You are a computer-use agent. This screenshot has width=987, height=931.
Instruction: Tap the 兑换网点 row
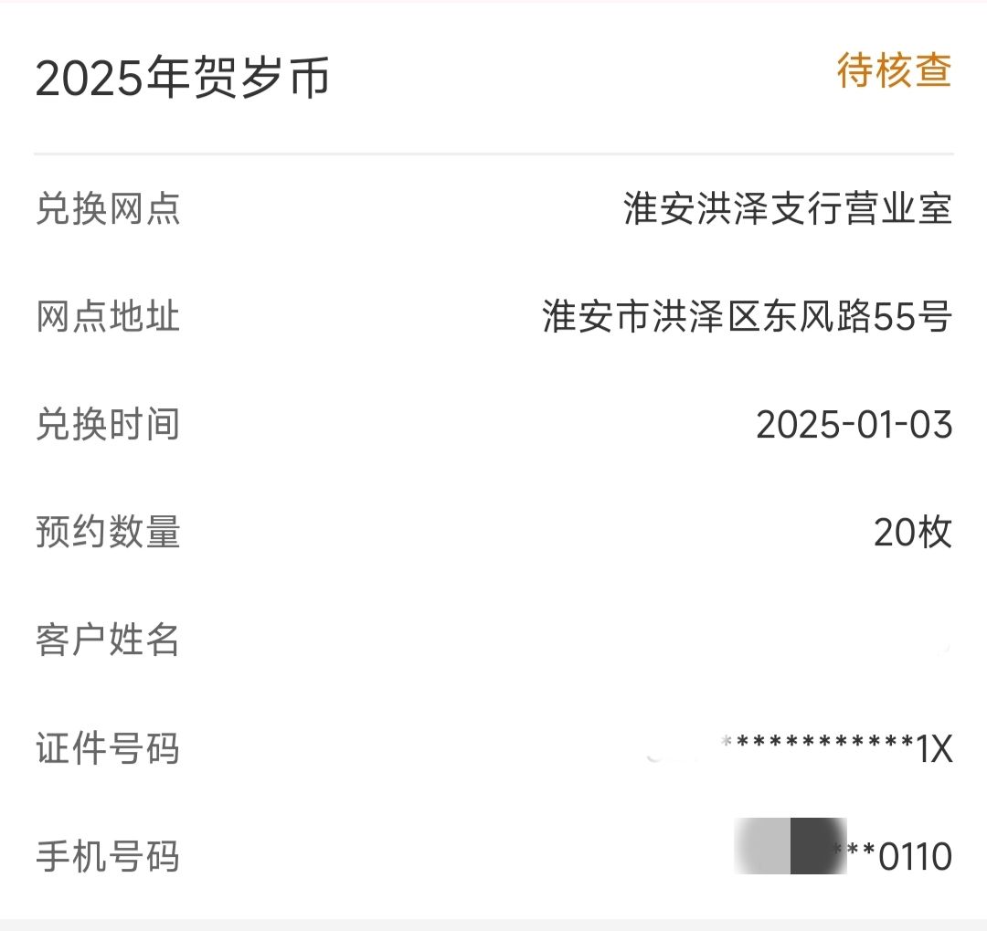click(x=493, y=208)
